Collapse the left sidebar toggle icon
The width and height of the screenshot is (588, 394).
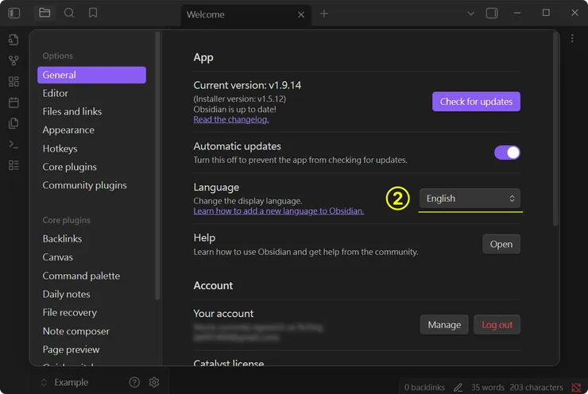pos(14,14)
